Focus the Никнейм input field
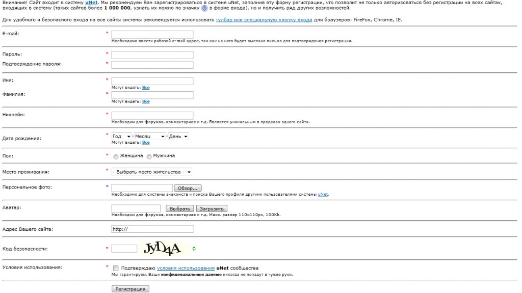The width and height of the screenshot is (522, 293). click(x=152, y=115)
